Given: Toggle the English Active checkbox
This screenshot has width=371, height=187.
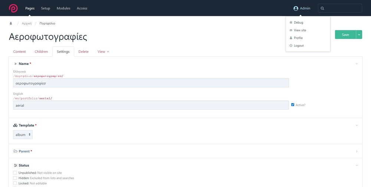Looking at the screenshot, I should tap(293, 105).
